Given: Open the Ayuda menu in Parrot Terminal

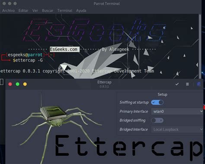Looking at the screenshot, I should click(x=81, y=11).
